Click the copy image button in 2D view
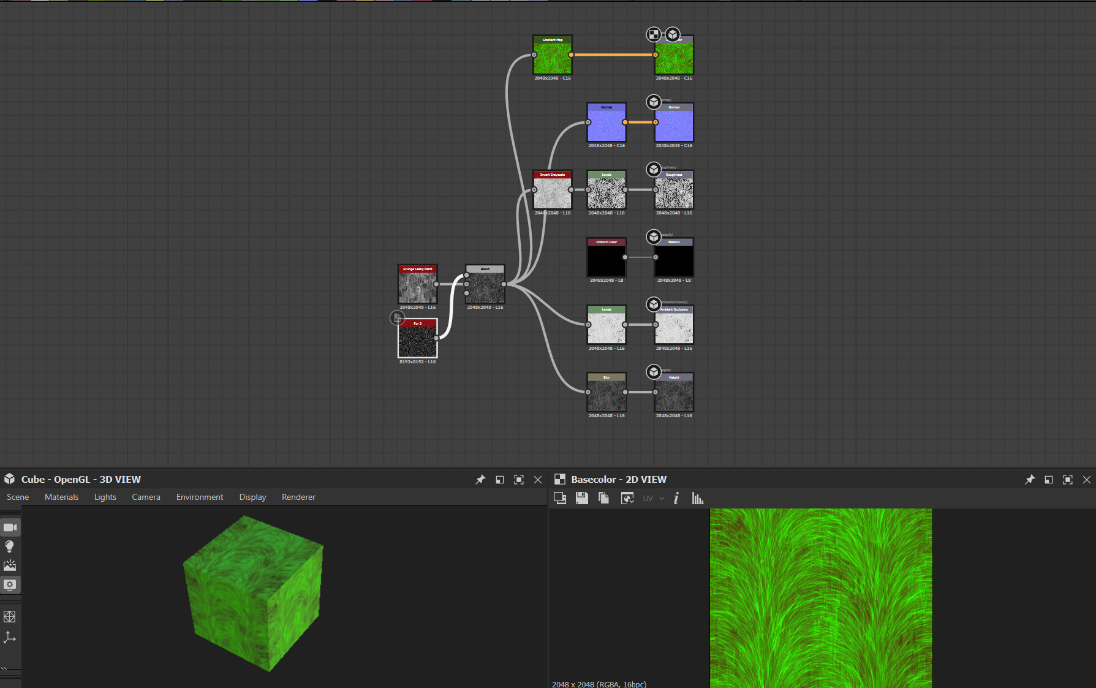Viewport: 1096px width, 688px height. 603,499
